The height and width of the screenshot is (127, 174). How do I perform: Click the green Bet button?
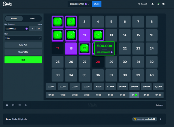(23, 60)
